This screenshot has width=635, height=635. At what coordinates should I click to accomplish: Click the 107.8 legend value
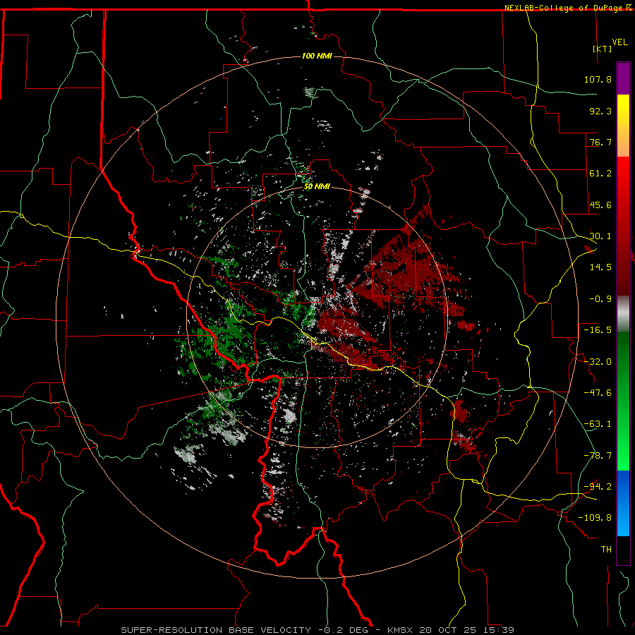coord(598,79)
